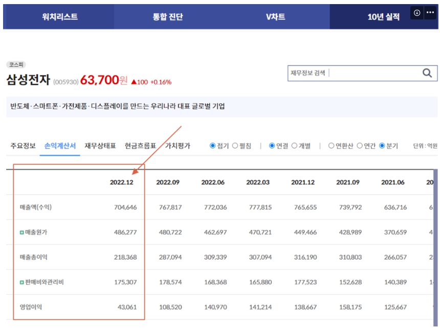Screen dimensions: 440x329
Task: Click the 삼성전자 company name
Action: [28, 80]
